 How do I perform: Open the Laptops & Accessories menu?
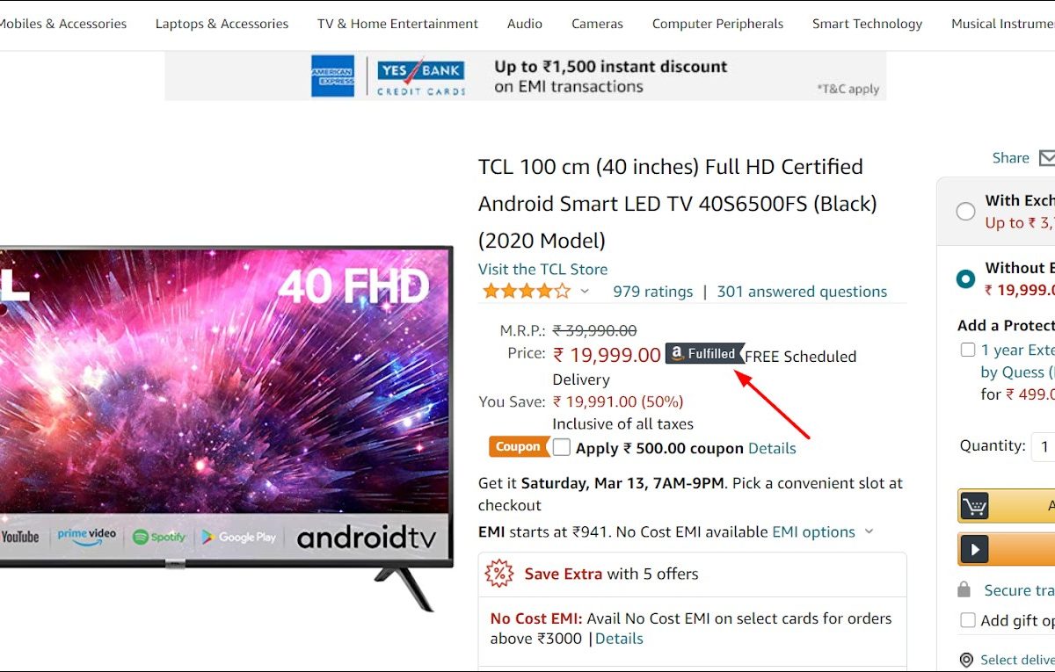[222, 24]
